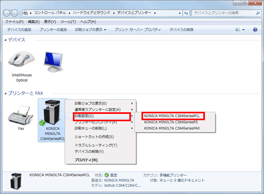Select KONICA MINOLTA C364SeriesPCL in submenu
264x194 pixels.
point(175,116)
